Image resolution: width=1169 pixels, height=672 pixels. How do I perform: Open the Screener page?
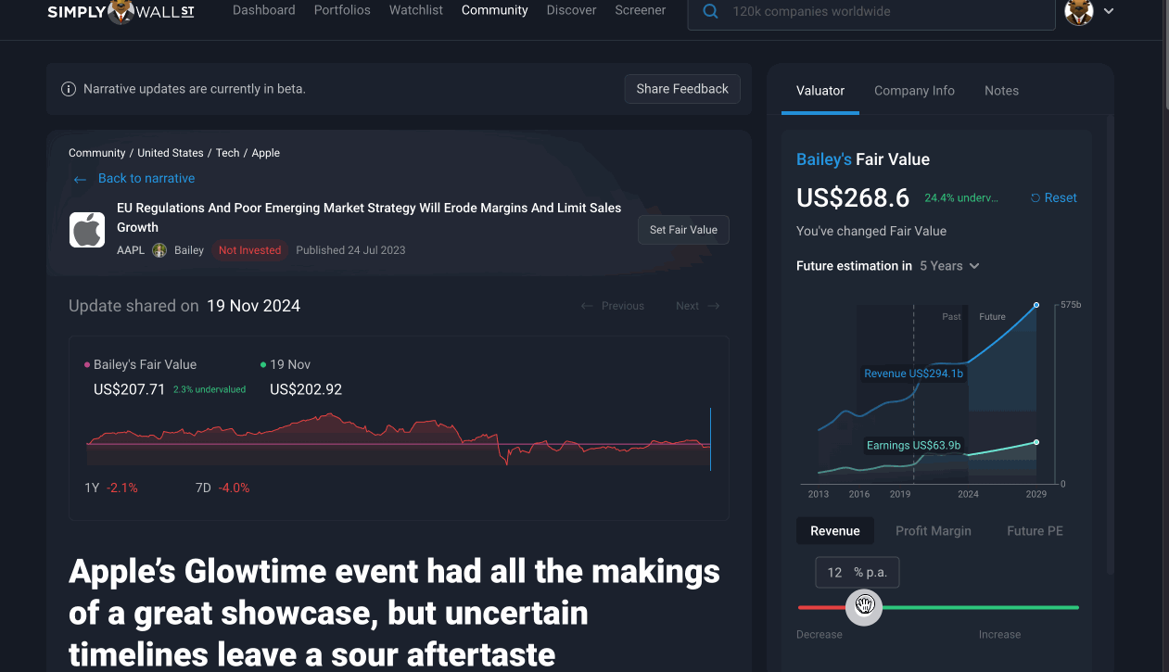[641, 10]
